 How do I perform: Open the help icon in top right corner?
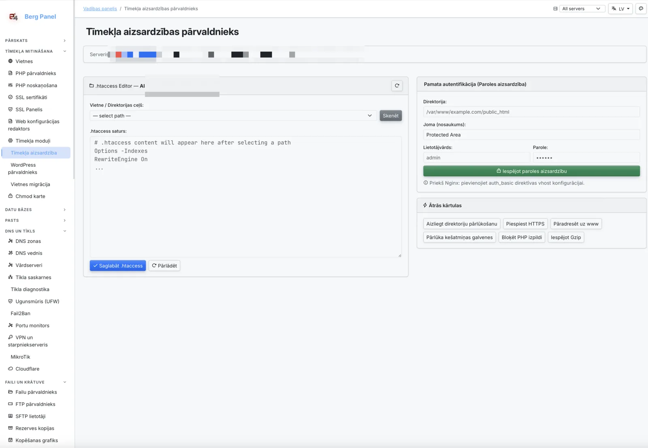pos(641,8)
